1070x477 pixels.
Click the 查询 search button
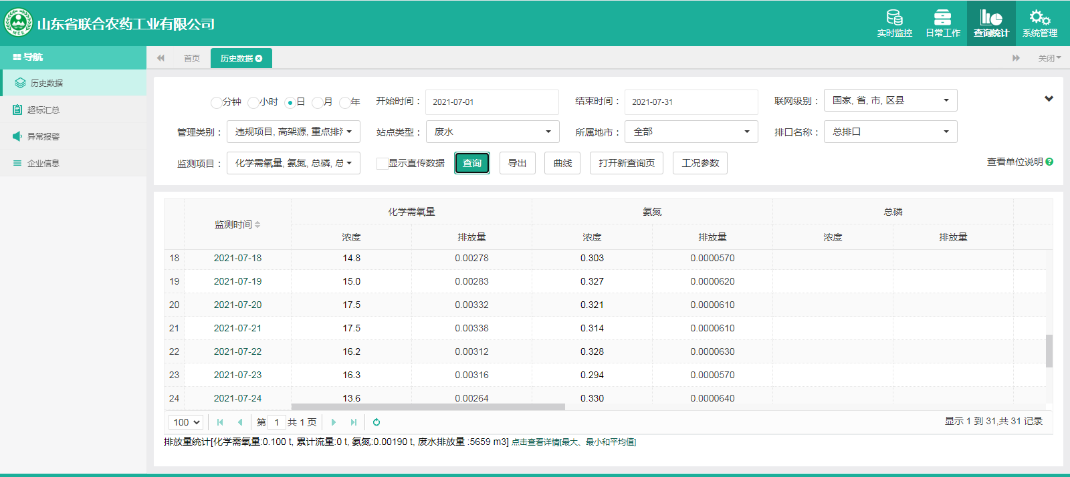pos(472,163)
